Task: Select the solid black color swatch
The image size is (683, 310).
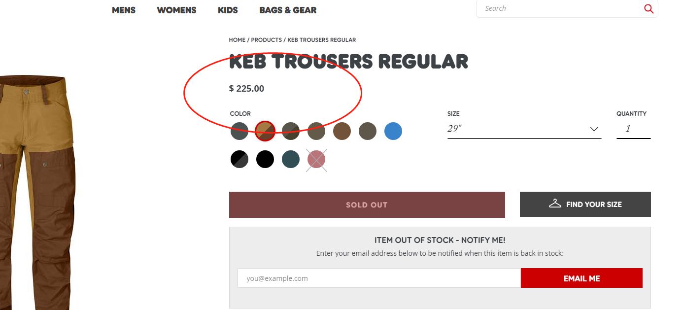Action: coord(265,159)
